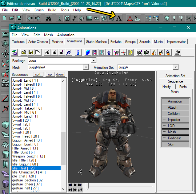The height and width of the screenshot is (194, 196).
Task: Click the red triangle icon in main toolbar
Action: tap(130, 18)
